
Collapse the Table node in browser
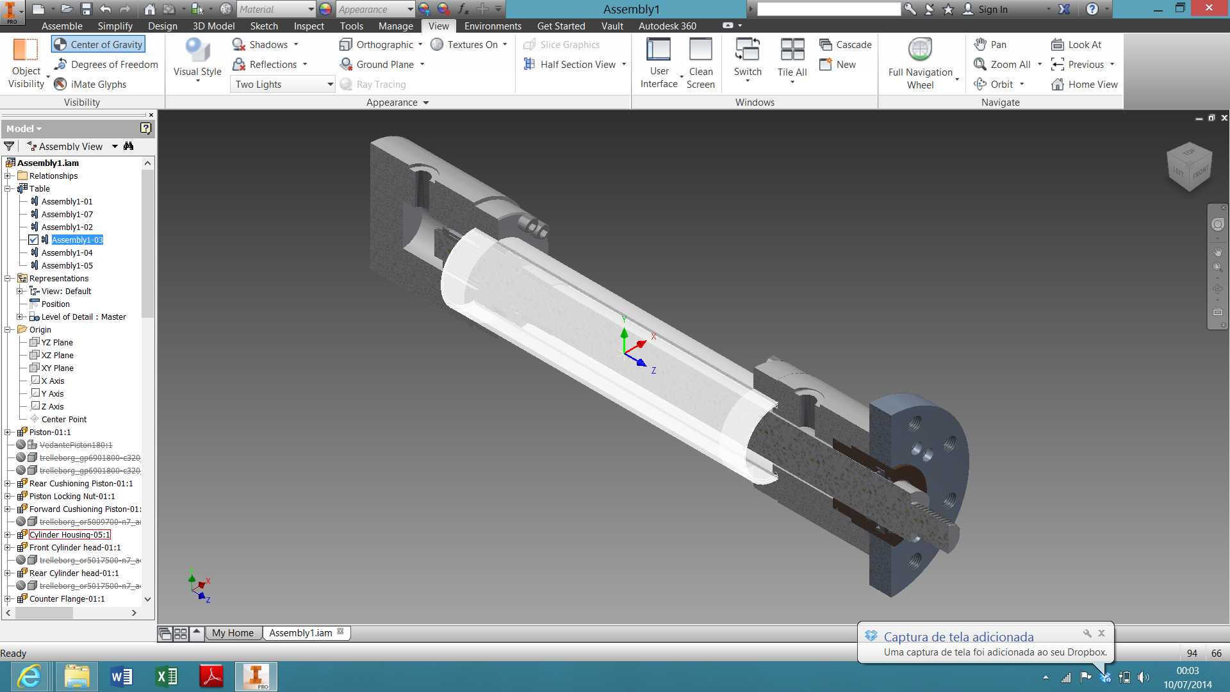click(x=8, y=188)
